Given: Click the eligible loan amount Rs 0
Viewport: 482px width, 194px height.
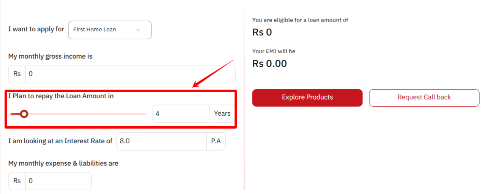Looking at the screenshot, I should pos(262,33).
